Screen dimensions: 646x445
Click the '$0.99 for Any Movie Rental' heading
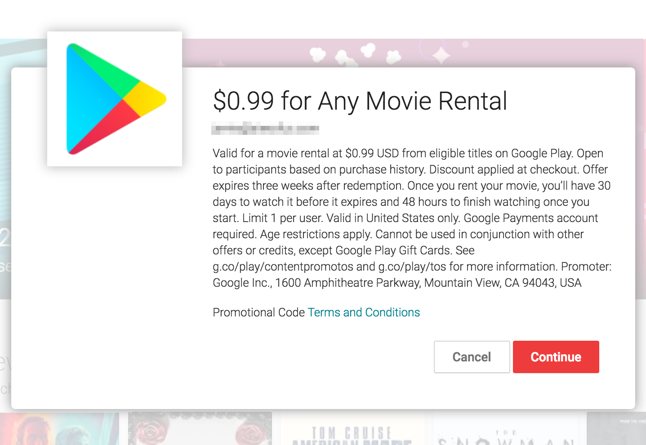coord(360,101)
